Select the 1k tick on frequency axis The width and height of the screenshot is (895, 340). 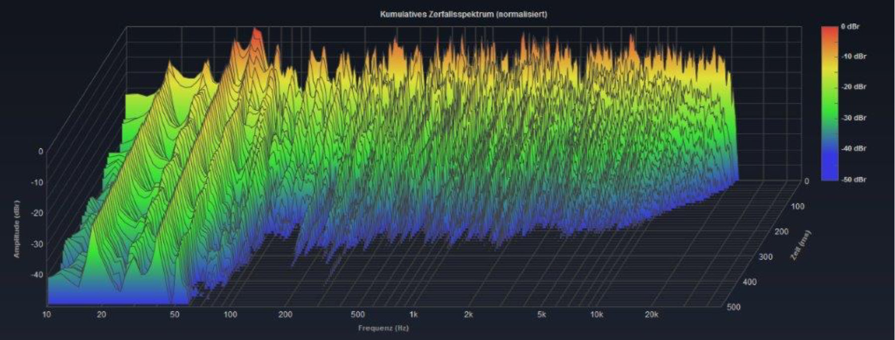tap(413, 315)
